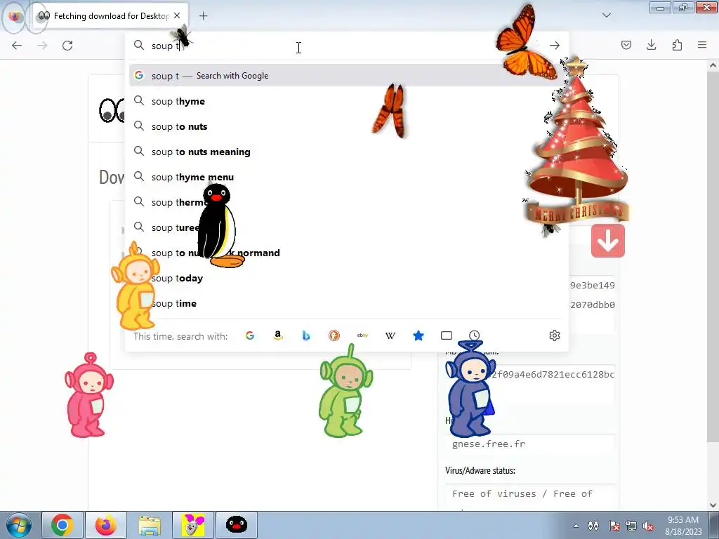Open the Downloads panel
Viewport: 719px width, 539px height.
click(x=651, y=45)
